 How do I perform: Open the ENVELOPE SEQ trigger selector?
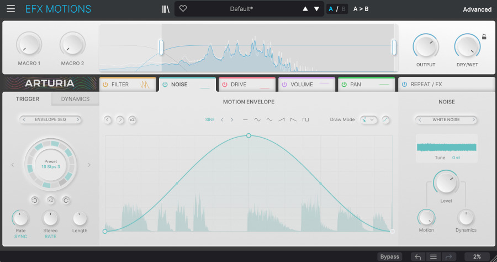click(50, 119)
